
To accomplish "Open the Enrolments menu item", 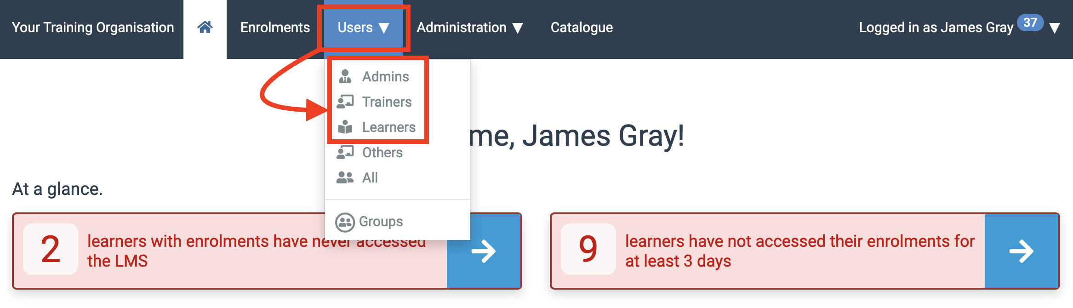I will pos(275,28).
